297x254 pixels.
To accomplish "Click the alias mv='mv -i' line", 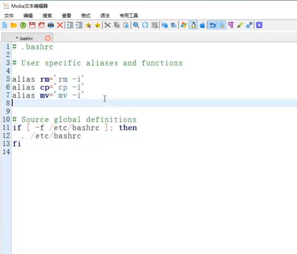I will point(48,95).
